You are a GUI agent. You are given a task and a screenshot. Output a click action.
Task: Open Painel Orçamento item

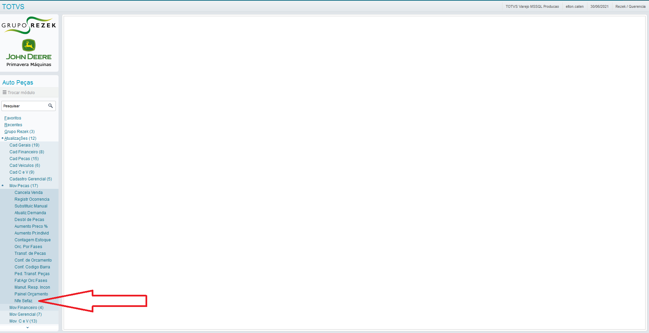(31, 294)
